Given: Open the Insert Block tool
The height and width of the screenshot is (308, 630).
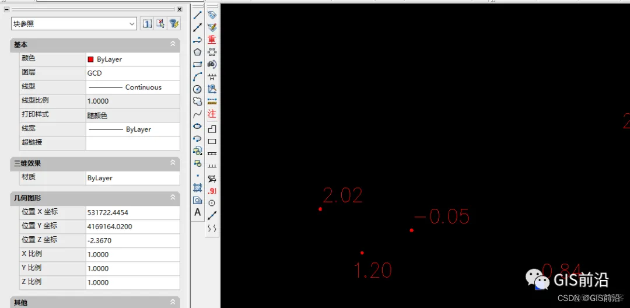Looking at the screenshot, I should [197, 151].
